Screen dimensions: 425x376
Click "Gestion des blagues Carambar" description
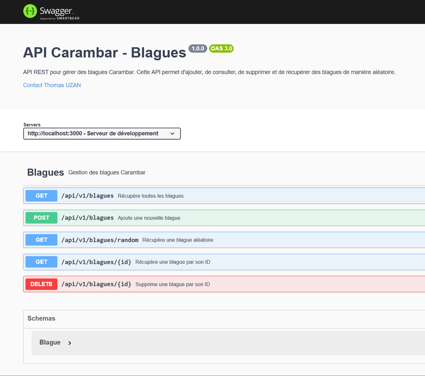107,173
